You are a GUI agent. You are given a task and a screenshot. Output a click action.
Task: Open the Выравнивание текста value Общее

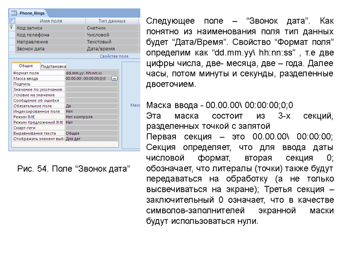click(91, 133)
